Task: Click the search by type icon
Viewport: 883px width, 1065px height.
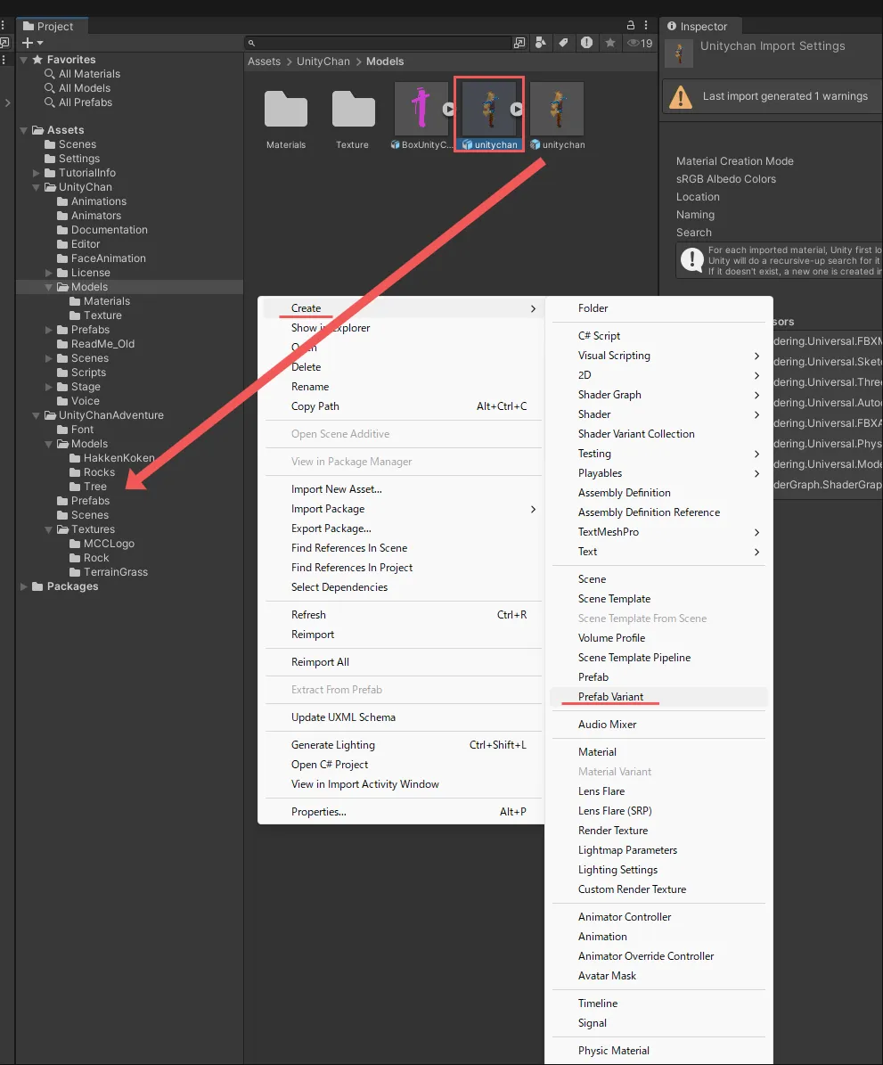Action: [541, 43]
